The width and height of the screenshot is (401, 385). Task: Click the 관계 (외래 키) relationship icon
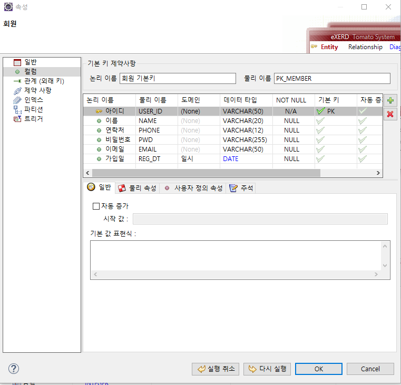(x=17, y=81)
